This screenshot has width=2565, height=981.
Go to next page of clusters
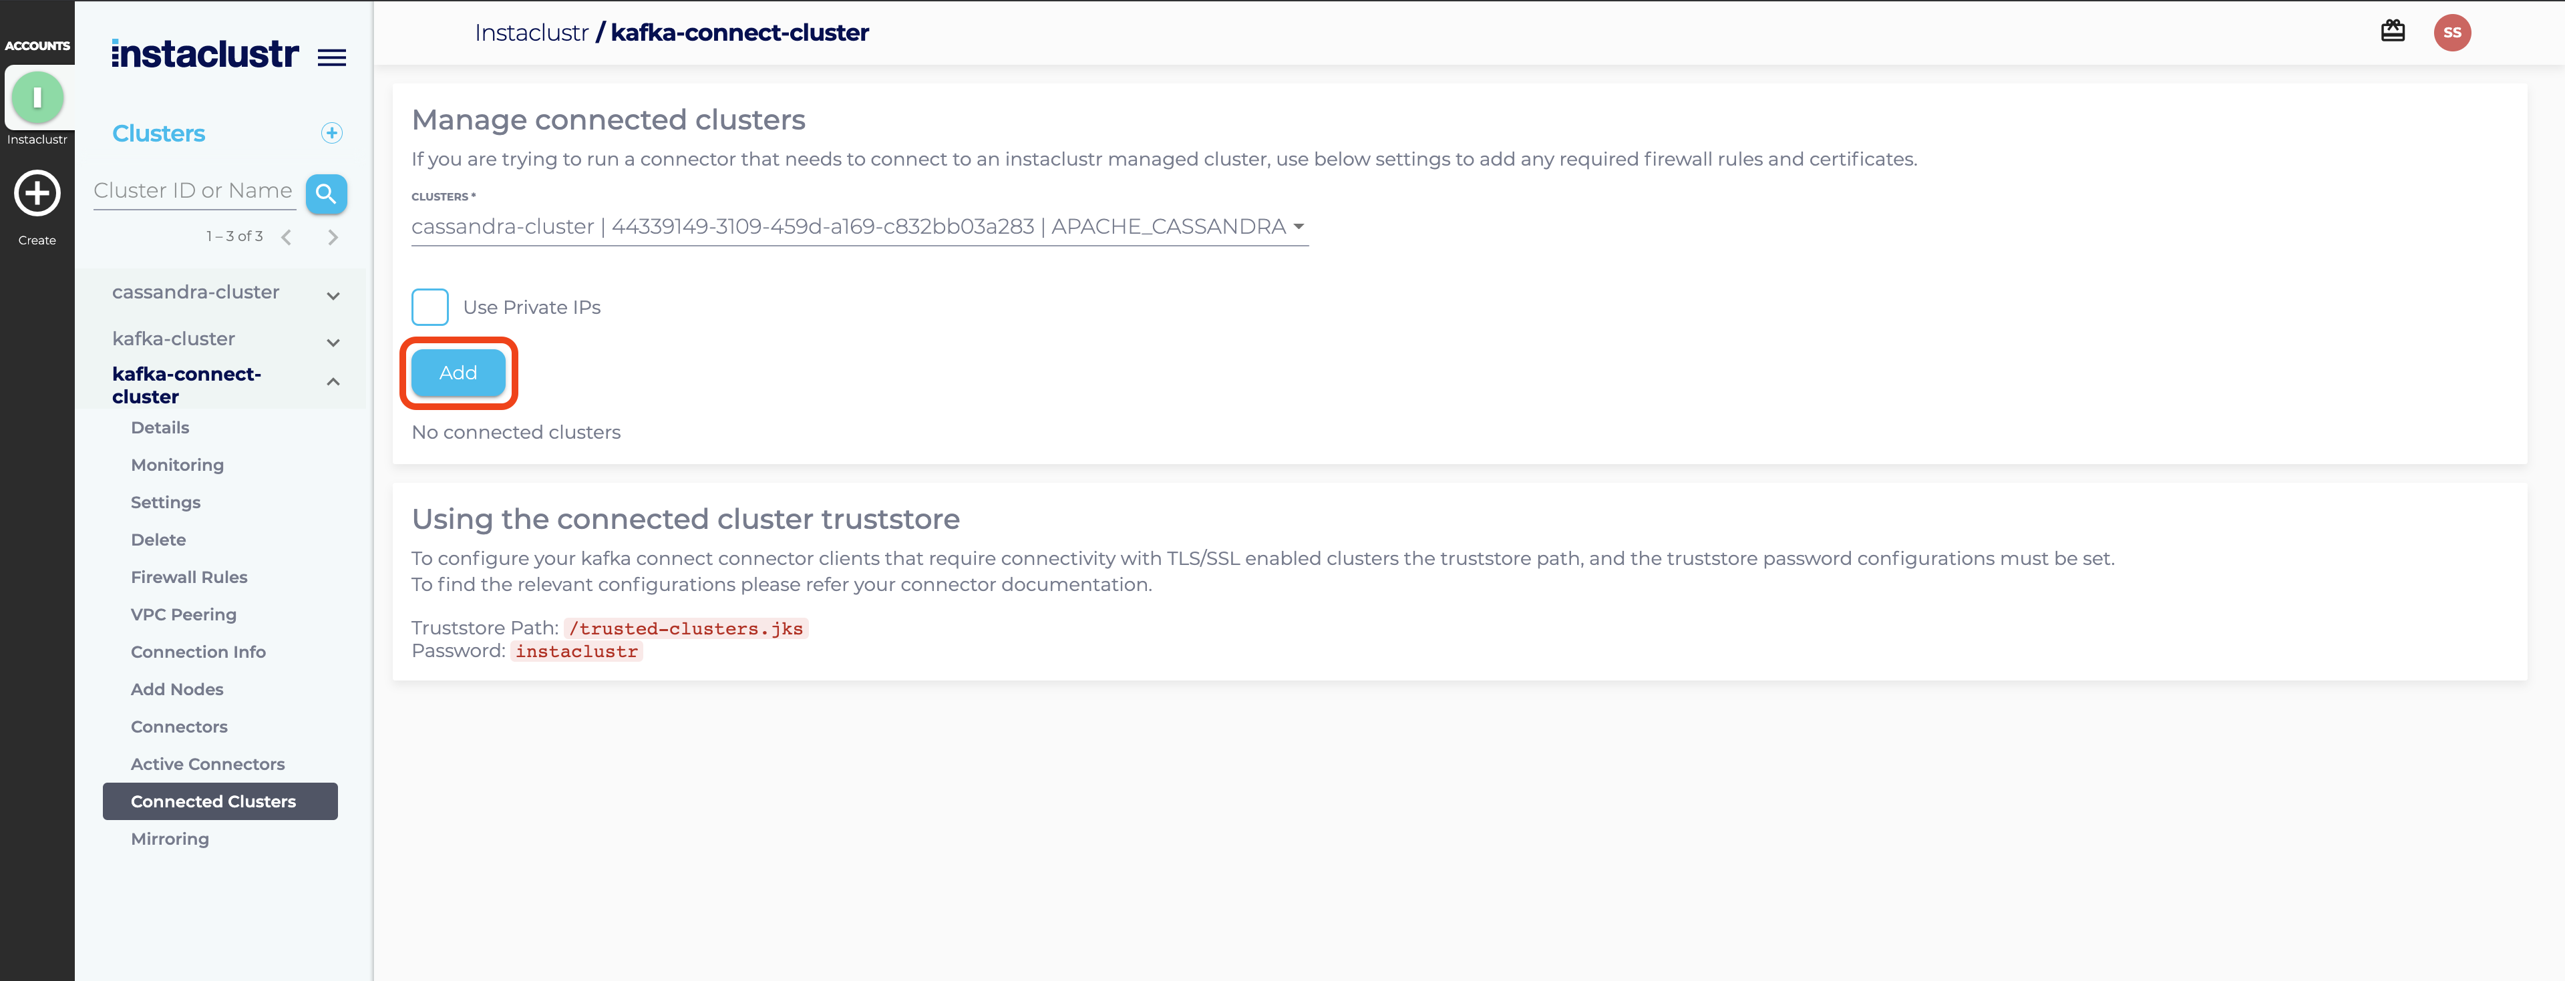point(333,237)
